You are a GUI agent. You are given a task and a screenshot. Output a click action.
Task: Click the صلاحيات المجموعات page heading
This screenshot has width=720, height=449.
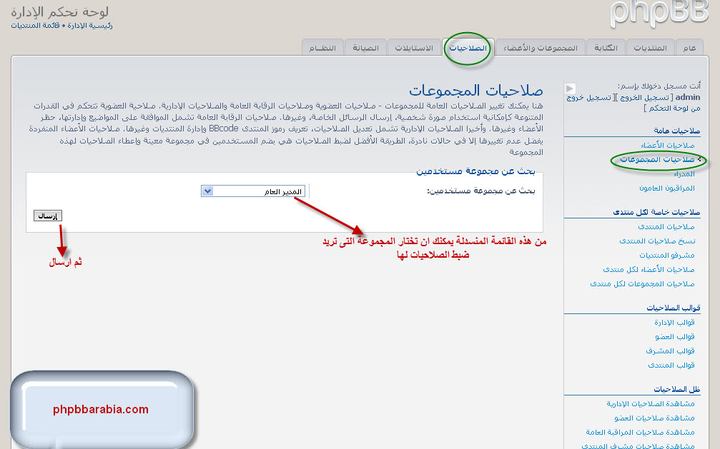pos(475,89)
